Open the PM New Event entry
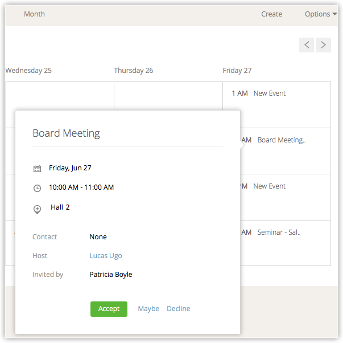The height and width of the screenshot is (343, 343). click(270, 186)
